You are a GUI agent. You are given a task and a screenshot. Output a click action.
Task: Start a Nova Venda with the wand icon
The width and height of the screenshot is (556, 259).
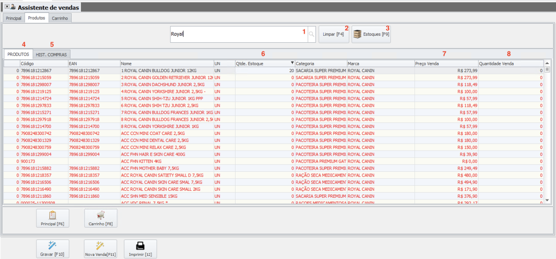tap(100, 249)
